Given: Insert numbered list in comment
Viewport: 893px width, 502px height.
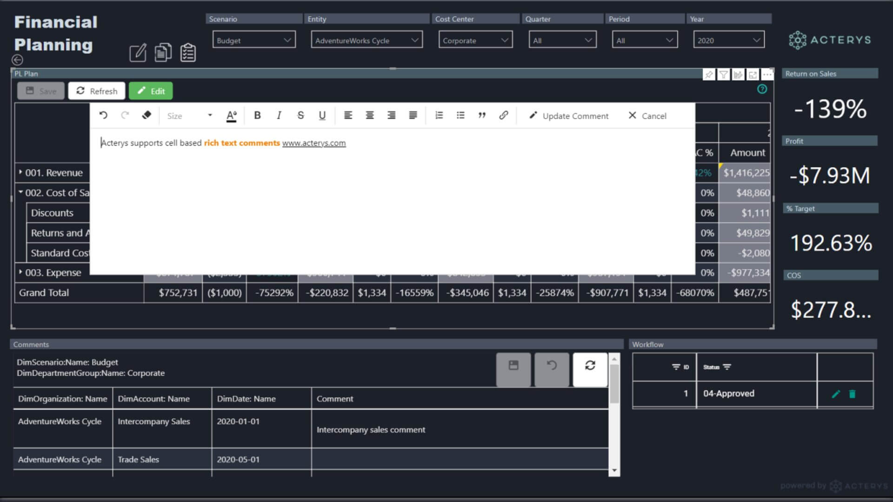Looking at the screenshot, I should point(439,115).
